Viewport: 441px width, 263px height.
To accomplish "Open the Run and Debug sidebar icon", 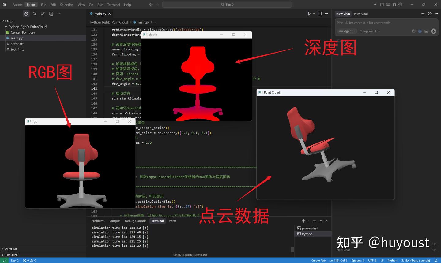I will point(51,13).
